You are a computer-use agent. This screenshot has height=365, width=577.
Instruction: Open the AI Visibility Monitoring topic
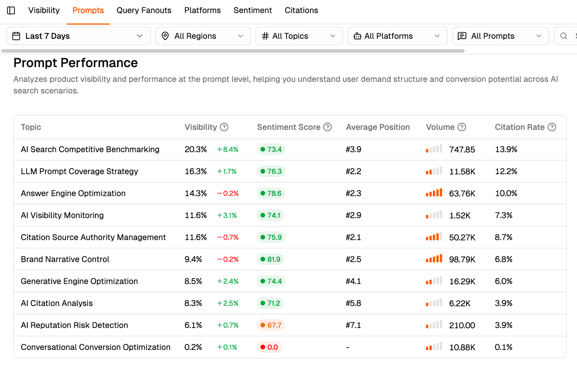point(62,215)
